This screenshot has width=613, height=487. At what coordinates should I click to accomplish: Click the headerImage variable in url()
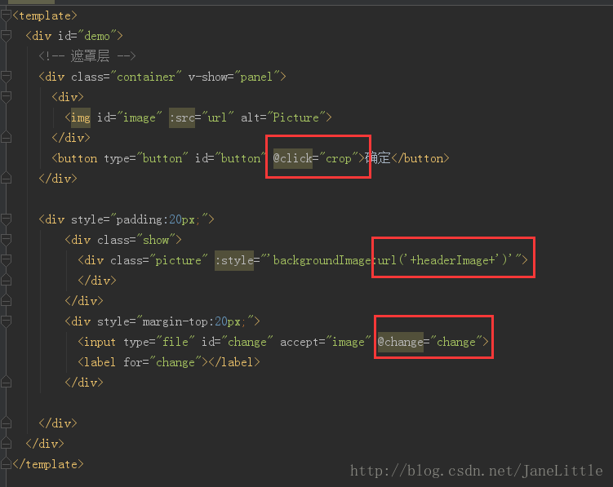click(x=452, y=260)
